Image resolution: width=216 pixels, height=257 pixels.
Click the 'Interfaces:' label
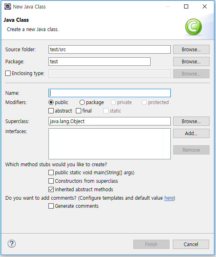point(16,131)
